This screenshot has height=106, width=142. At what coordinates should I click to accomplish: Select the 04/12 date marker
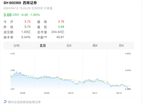(x=119, y=93)
